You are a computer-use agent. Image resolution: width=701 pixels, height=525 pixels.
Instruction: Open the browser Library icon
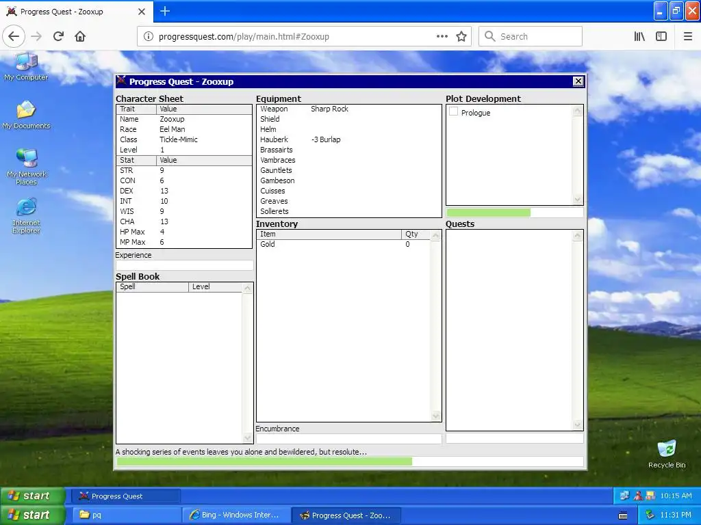(639, 36)
